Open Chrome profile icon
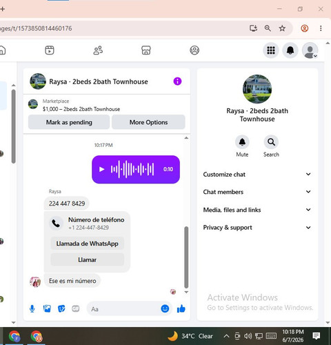 pos(305,28)
